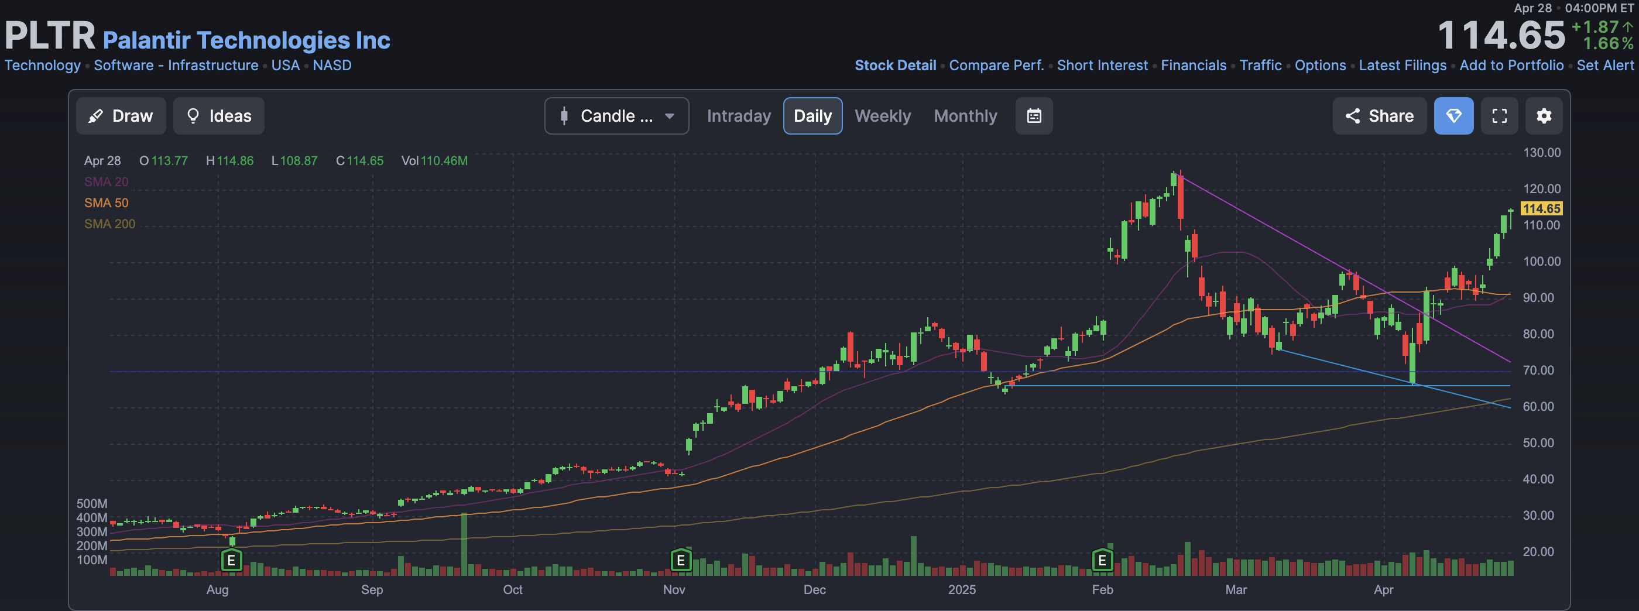Click the candlestick icon in chart-type selector
1639x611 pixels.
click(564, 116)
